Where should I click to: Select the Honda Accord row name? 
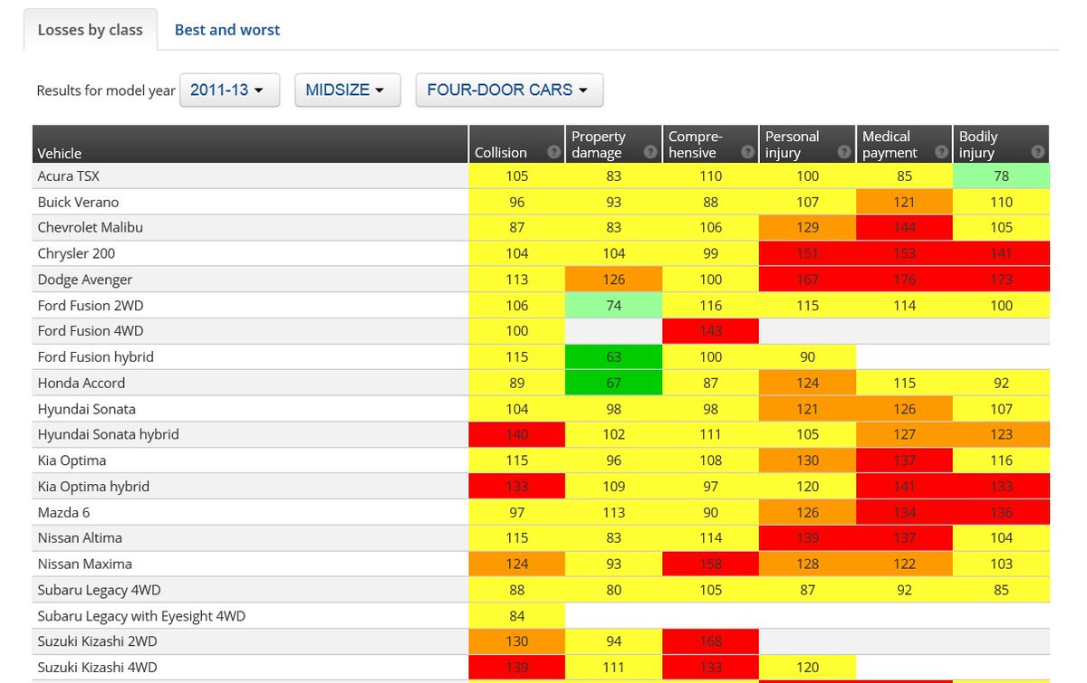tap(82, 383)
